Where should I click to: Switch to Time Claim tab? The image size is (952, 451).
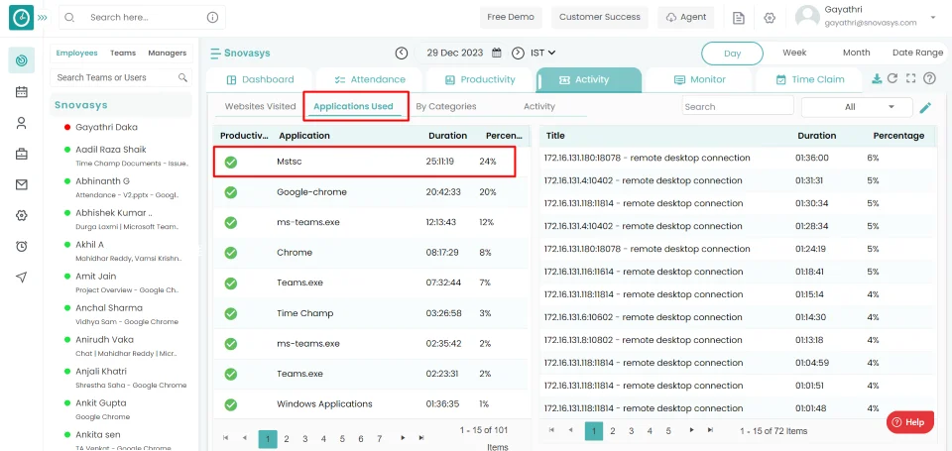[809, 79]
